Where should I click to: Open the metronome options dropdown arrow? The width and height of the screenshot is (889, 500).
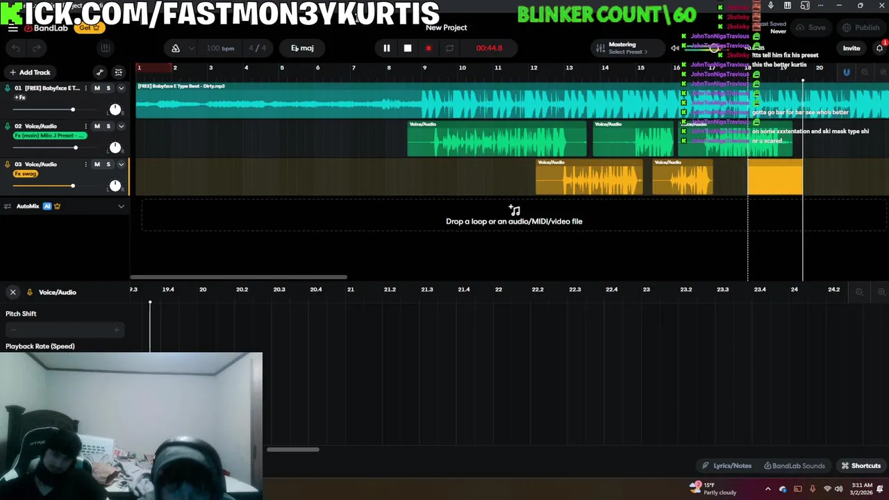coord(191,48)
